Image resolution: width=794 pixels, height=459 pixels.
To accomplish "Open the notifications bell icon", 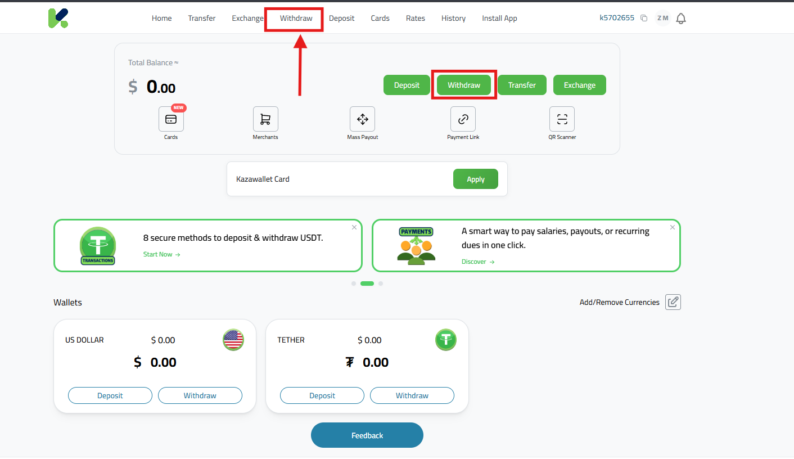I will [x=681, y=19].
